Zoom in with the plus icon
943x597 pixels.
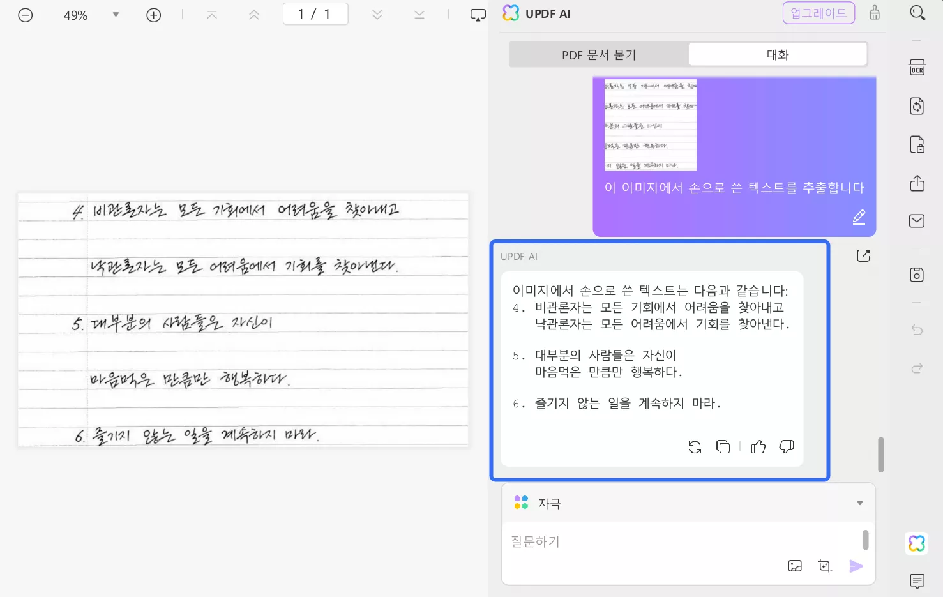pos(154,15)
